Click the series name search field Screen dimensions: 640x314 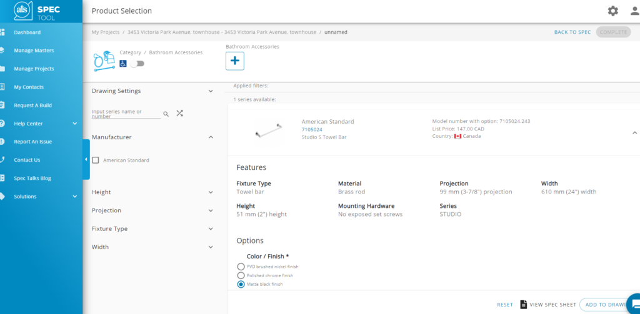tap(126, 114)
